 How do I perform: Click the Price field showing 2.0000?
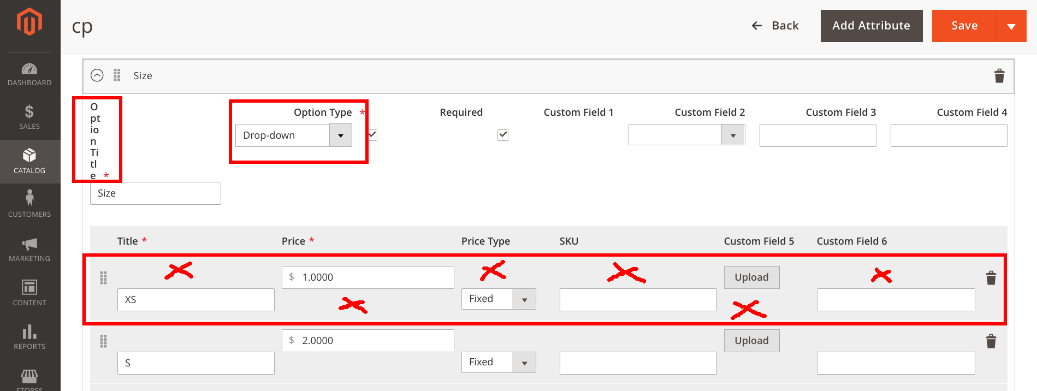click(368, 340)
